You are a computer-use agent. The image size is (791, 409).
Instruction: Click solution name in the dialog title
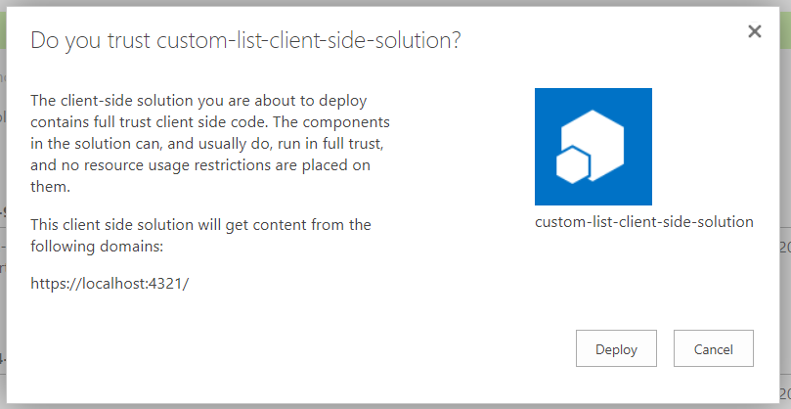308,40
